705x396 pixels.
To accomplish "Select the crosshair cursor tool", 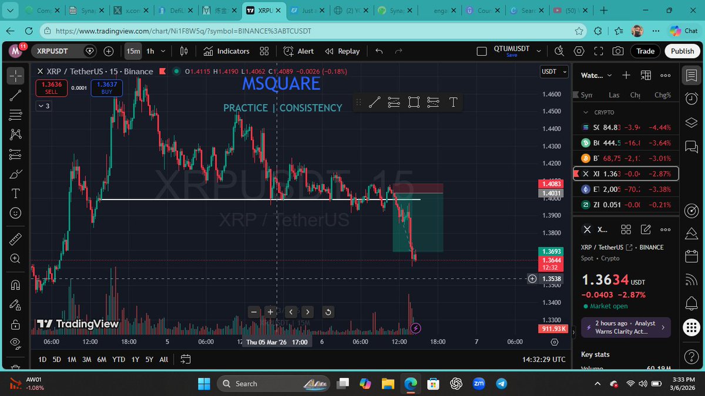I will (x=16, y=75).
